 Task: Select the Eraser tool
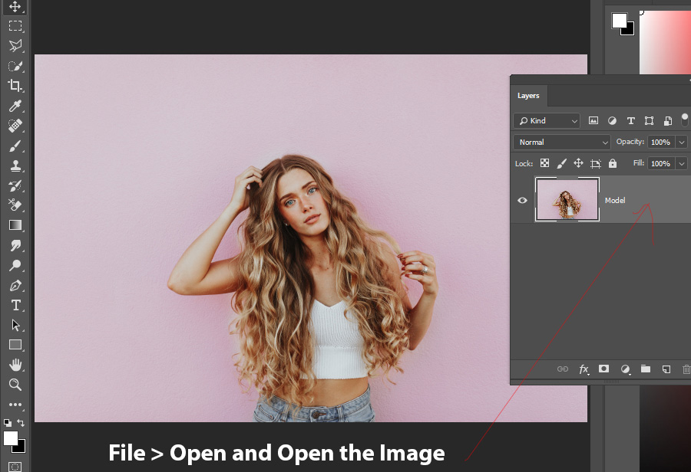click(x=15, y=205)
